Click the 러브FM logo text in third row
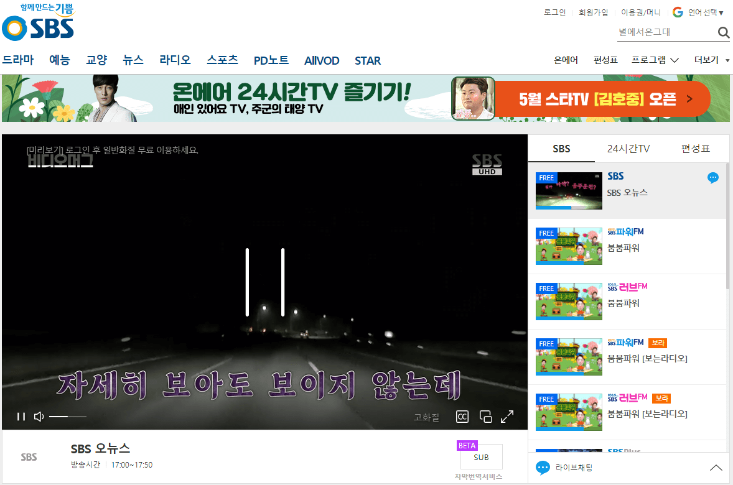This screenshot has width=733, height=485. (x=627, y=287)
